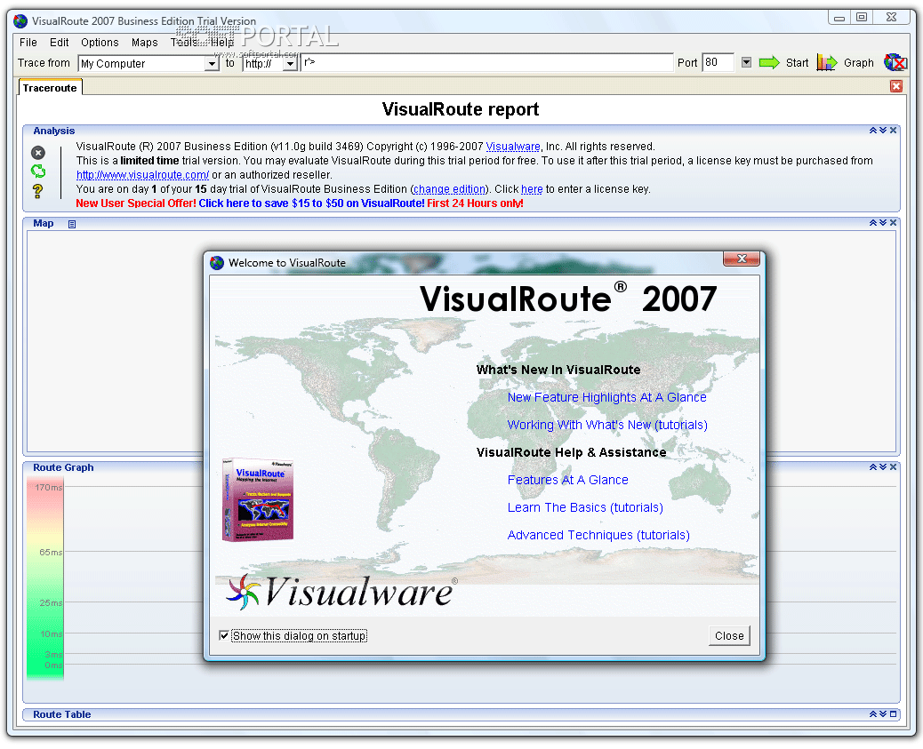Click the VisualRoute report heading

[461, 109]
